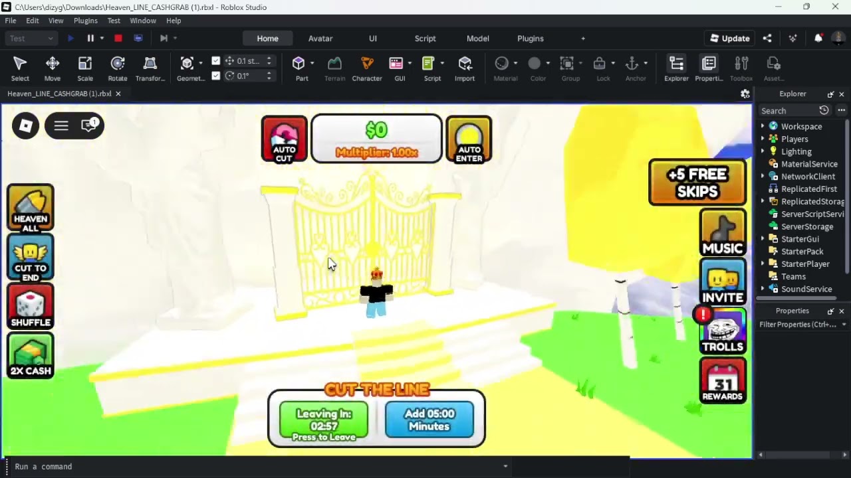Expand the StarterGui node
The image size is (851, 478).
(763, 239)
